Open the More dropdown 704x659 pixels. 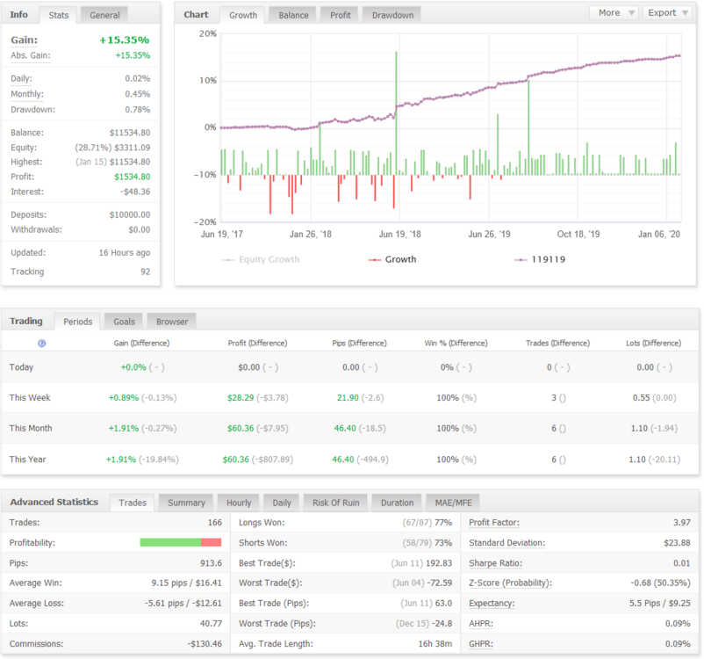coord(615,12)
